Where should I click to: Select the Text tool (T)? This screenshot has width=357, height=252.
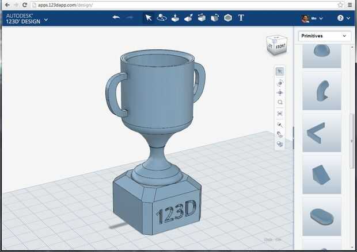point(241,18)
